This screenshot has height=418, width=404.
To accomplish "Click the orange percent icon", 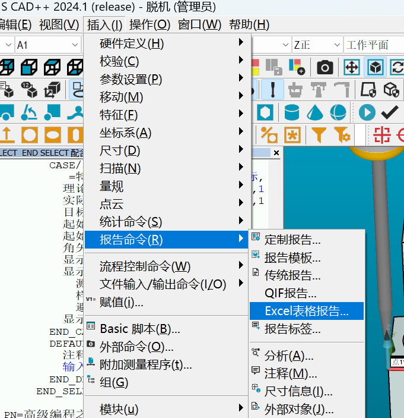I will (x=269, y=135).
